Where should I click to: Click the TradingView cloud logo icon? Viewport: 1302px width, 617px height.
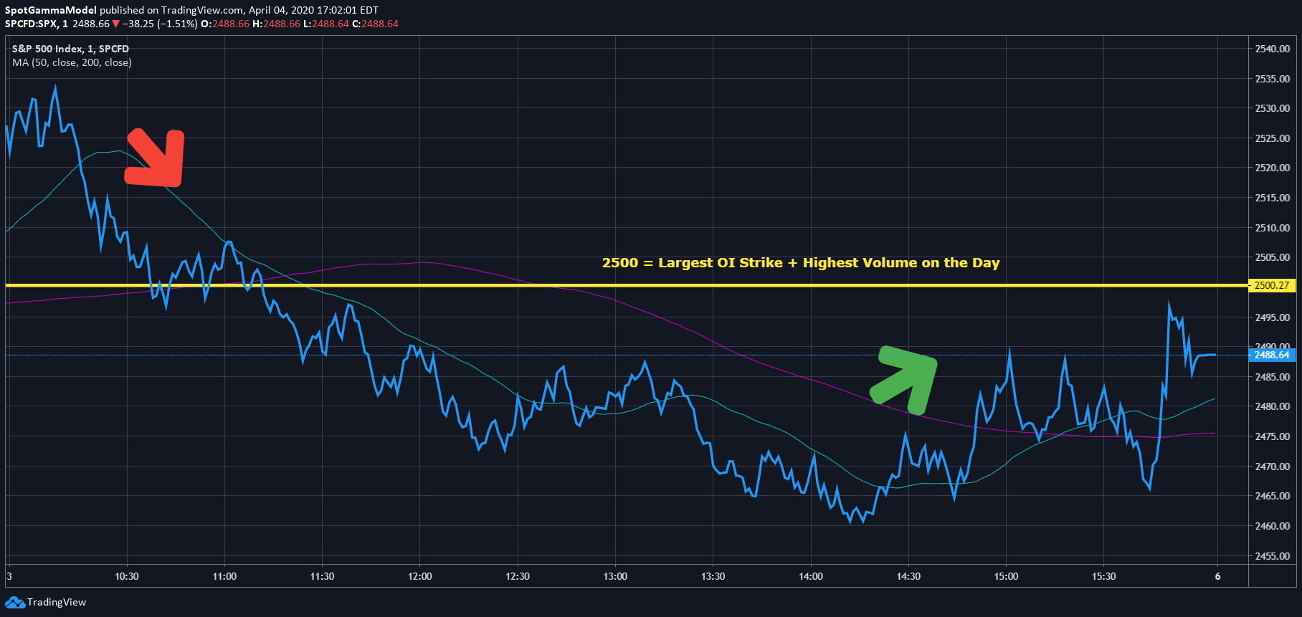click(x=15, y=602)
